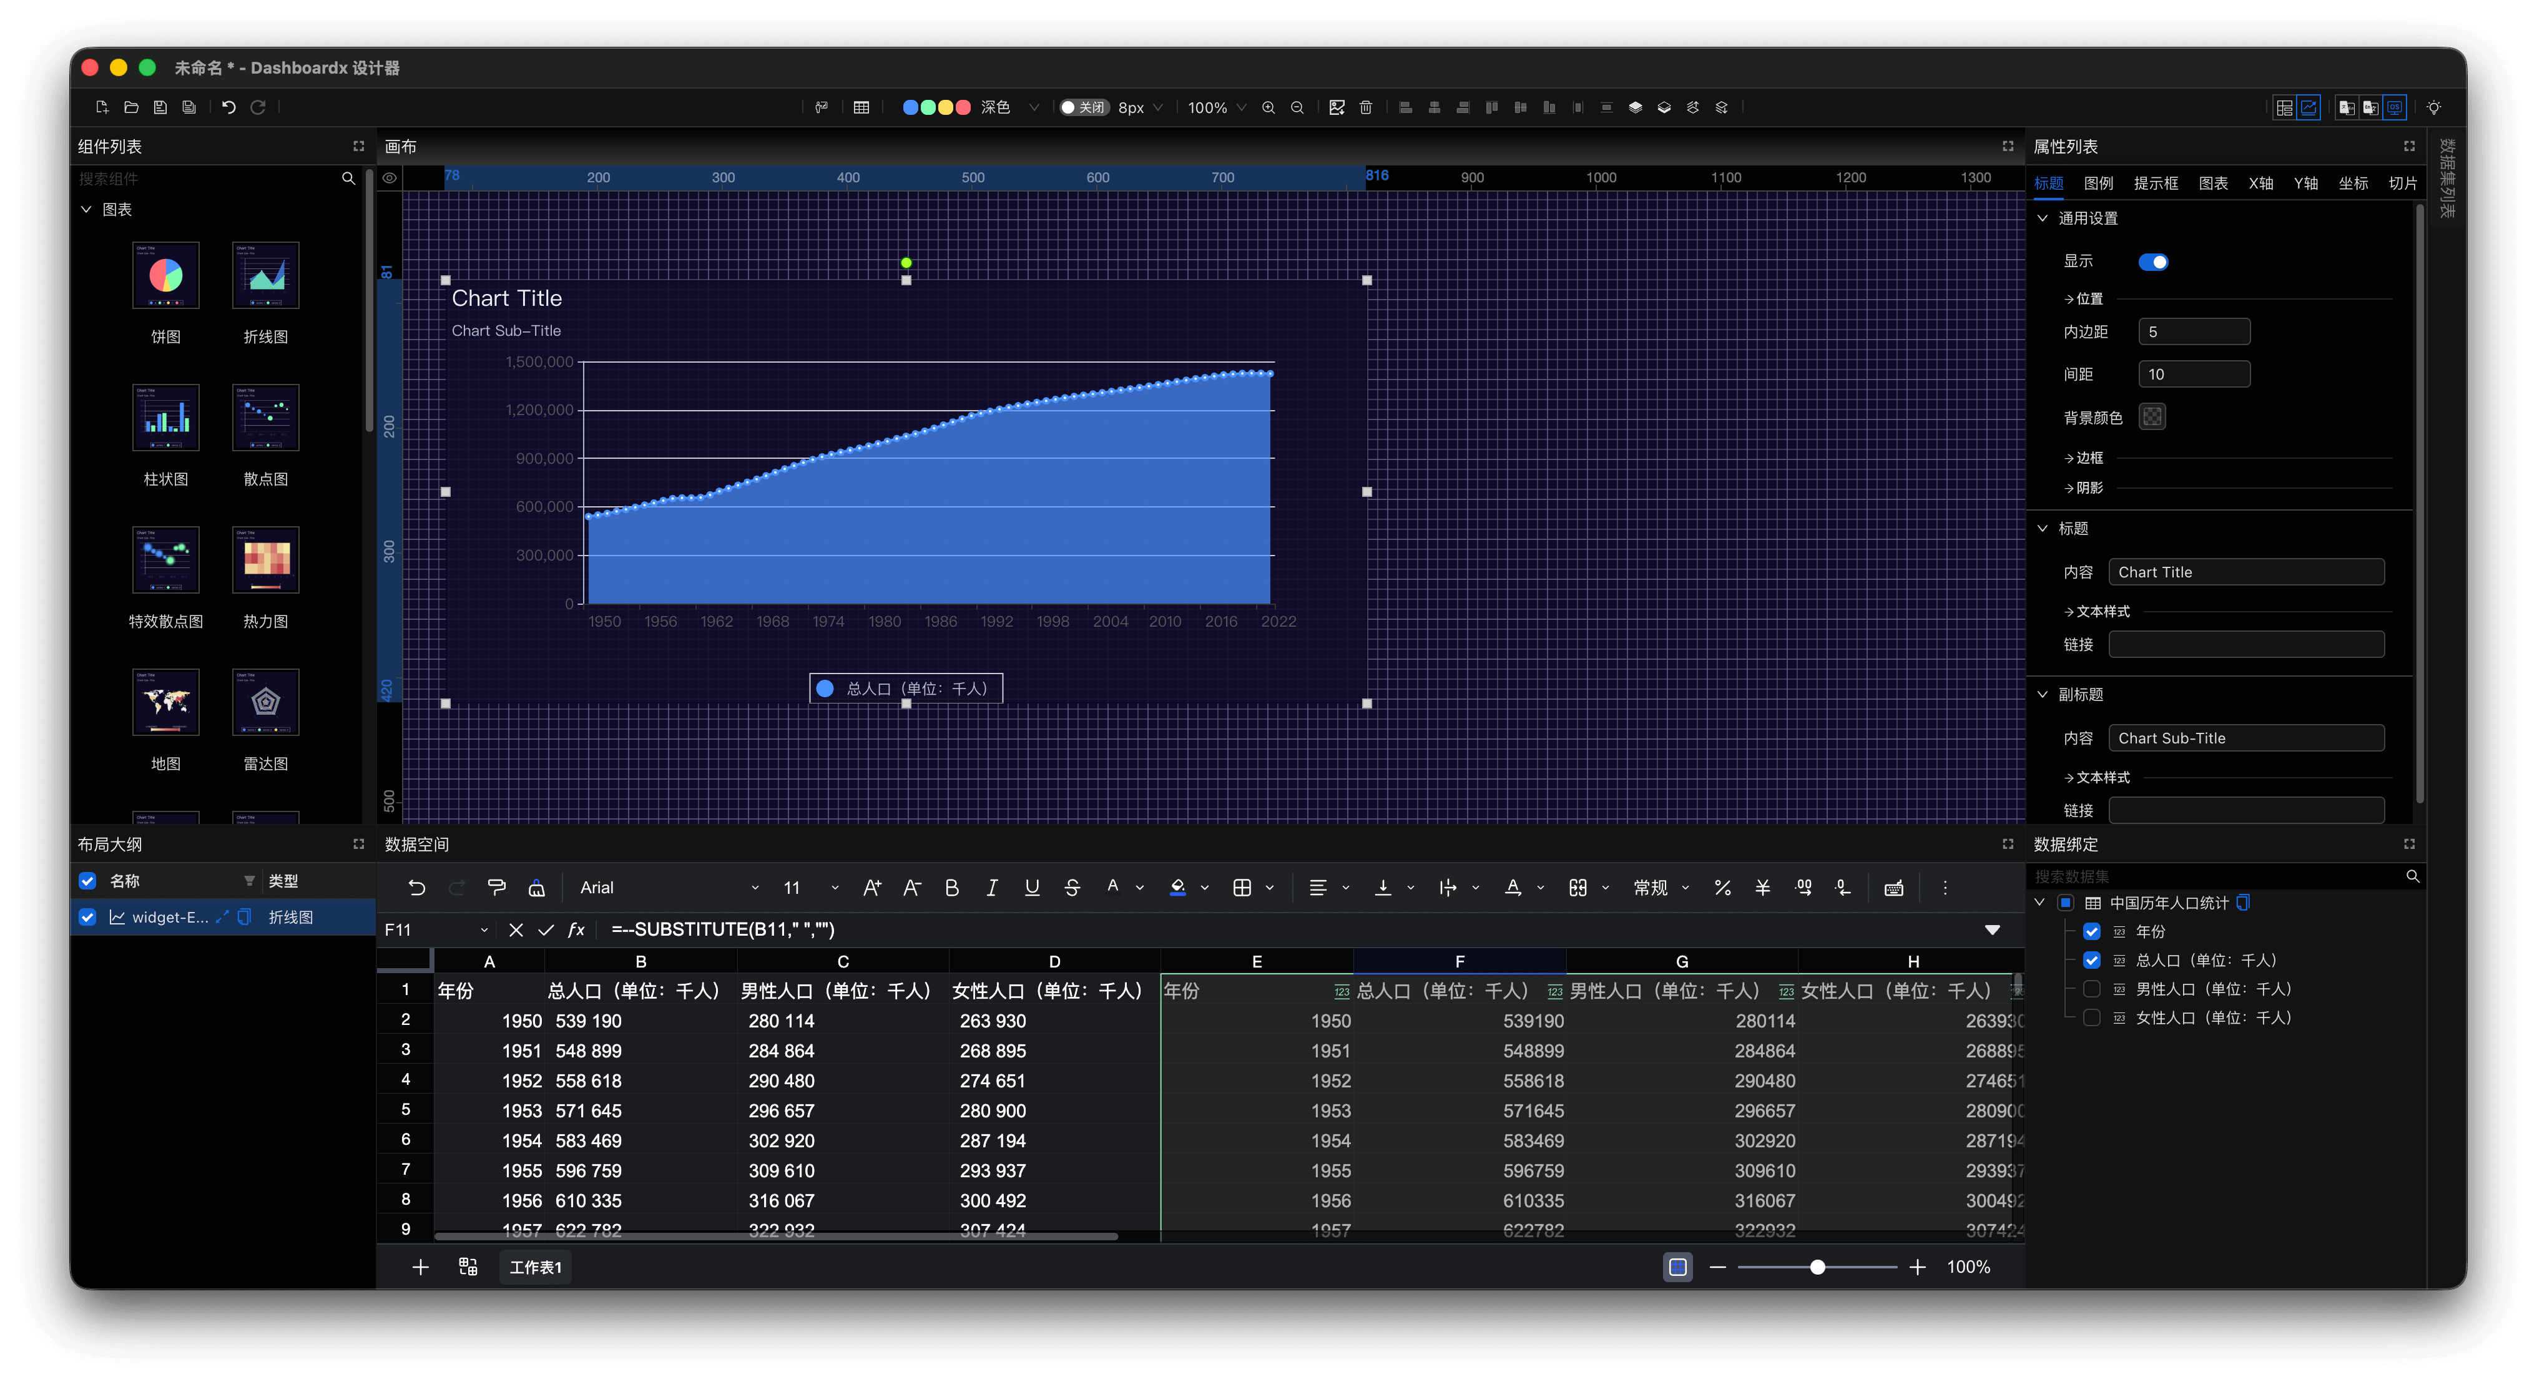
Task: Click the undo icon in top toolbar
Action: (x=228, y=107)
